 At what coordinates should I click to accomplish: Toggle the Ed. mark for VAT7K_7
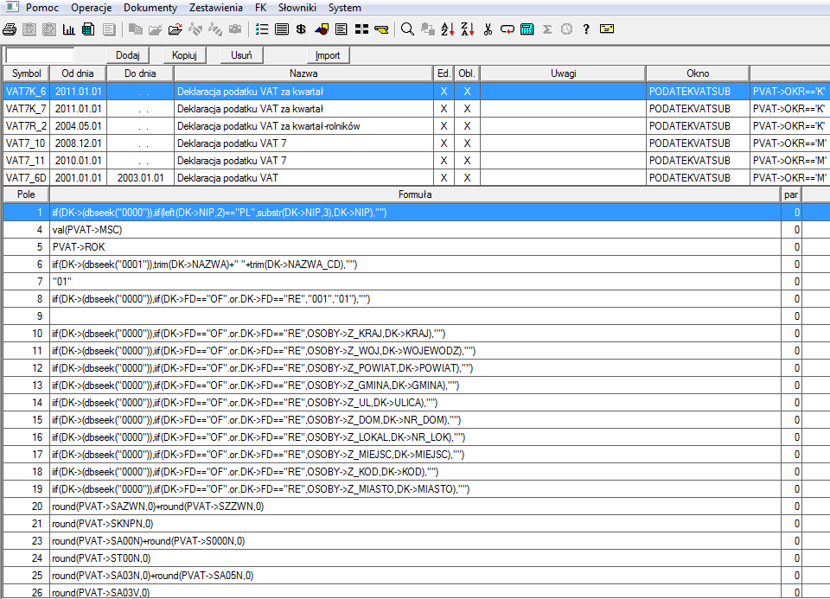(444, 109)
